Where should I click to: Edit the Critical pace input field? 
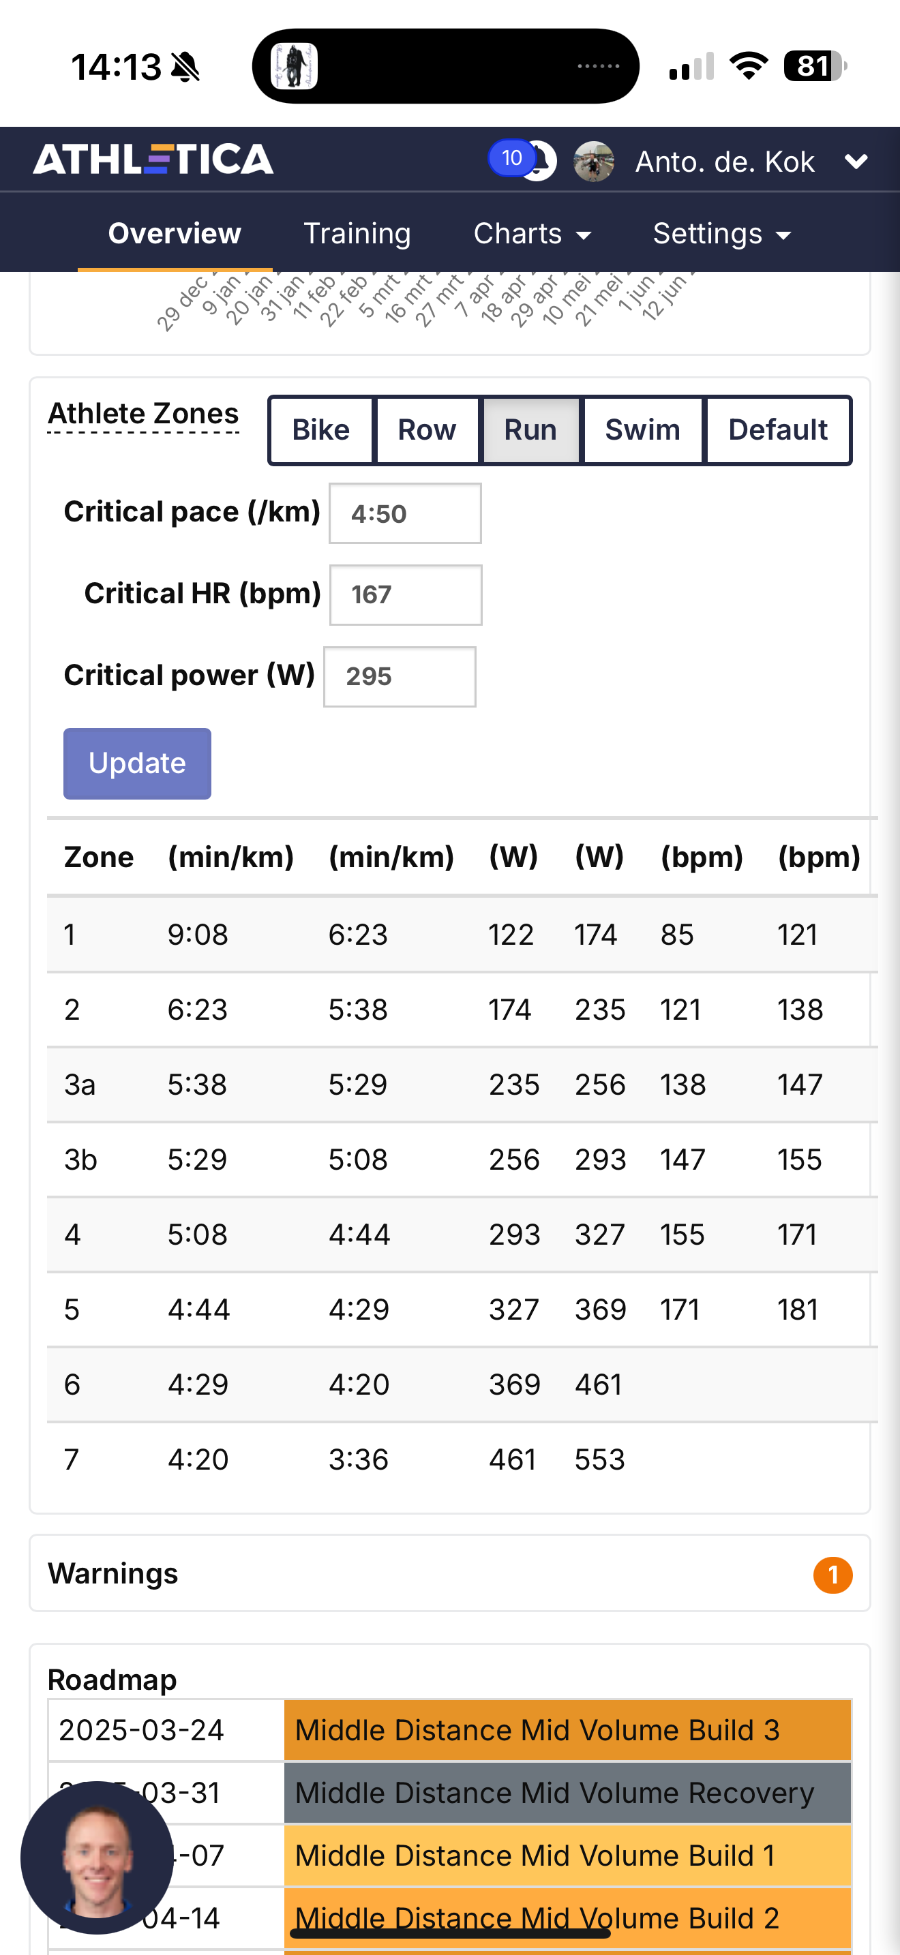coord(404,514)
